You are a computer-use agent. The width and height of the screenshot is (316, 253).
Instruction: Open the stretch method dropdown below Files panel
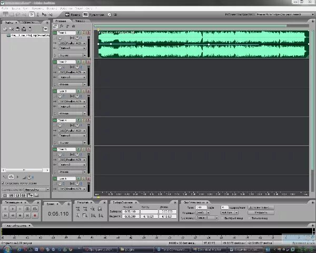coord(37,190)
